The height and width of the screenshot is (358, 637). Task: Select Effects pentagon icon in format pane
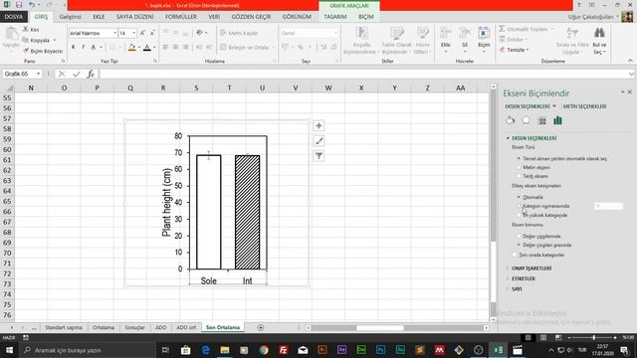point(527,120)
